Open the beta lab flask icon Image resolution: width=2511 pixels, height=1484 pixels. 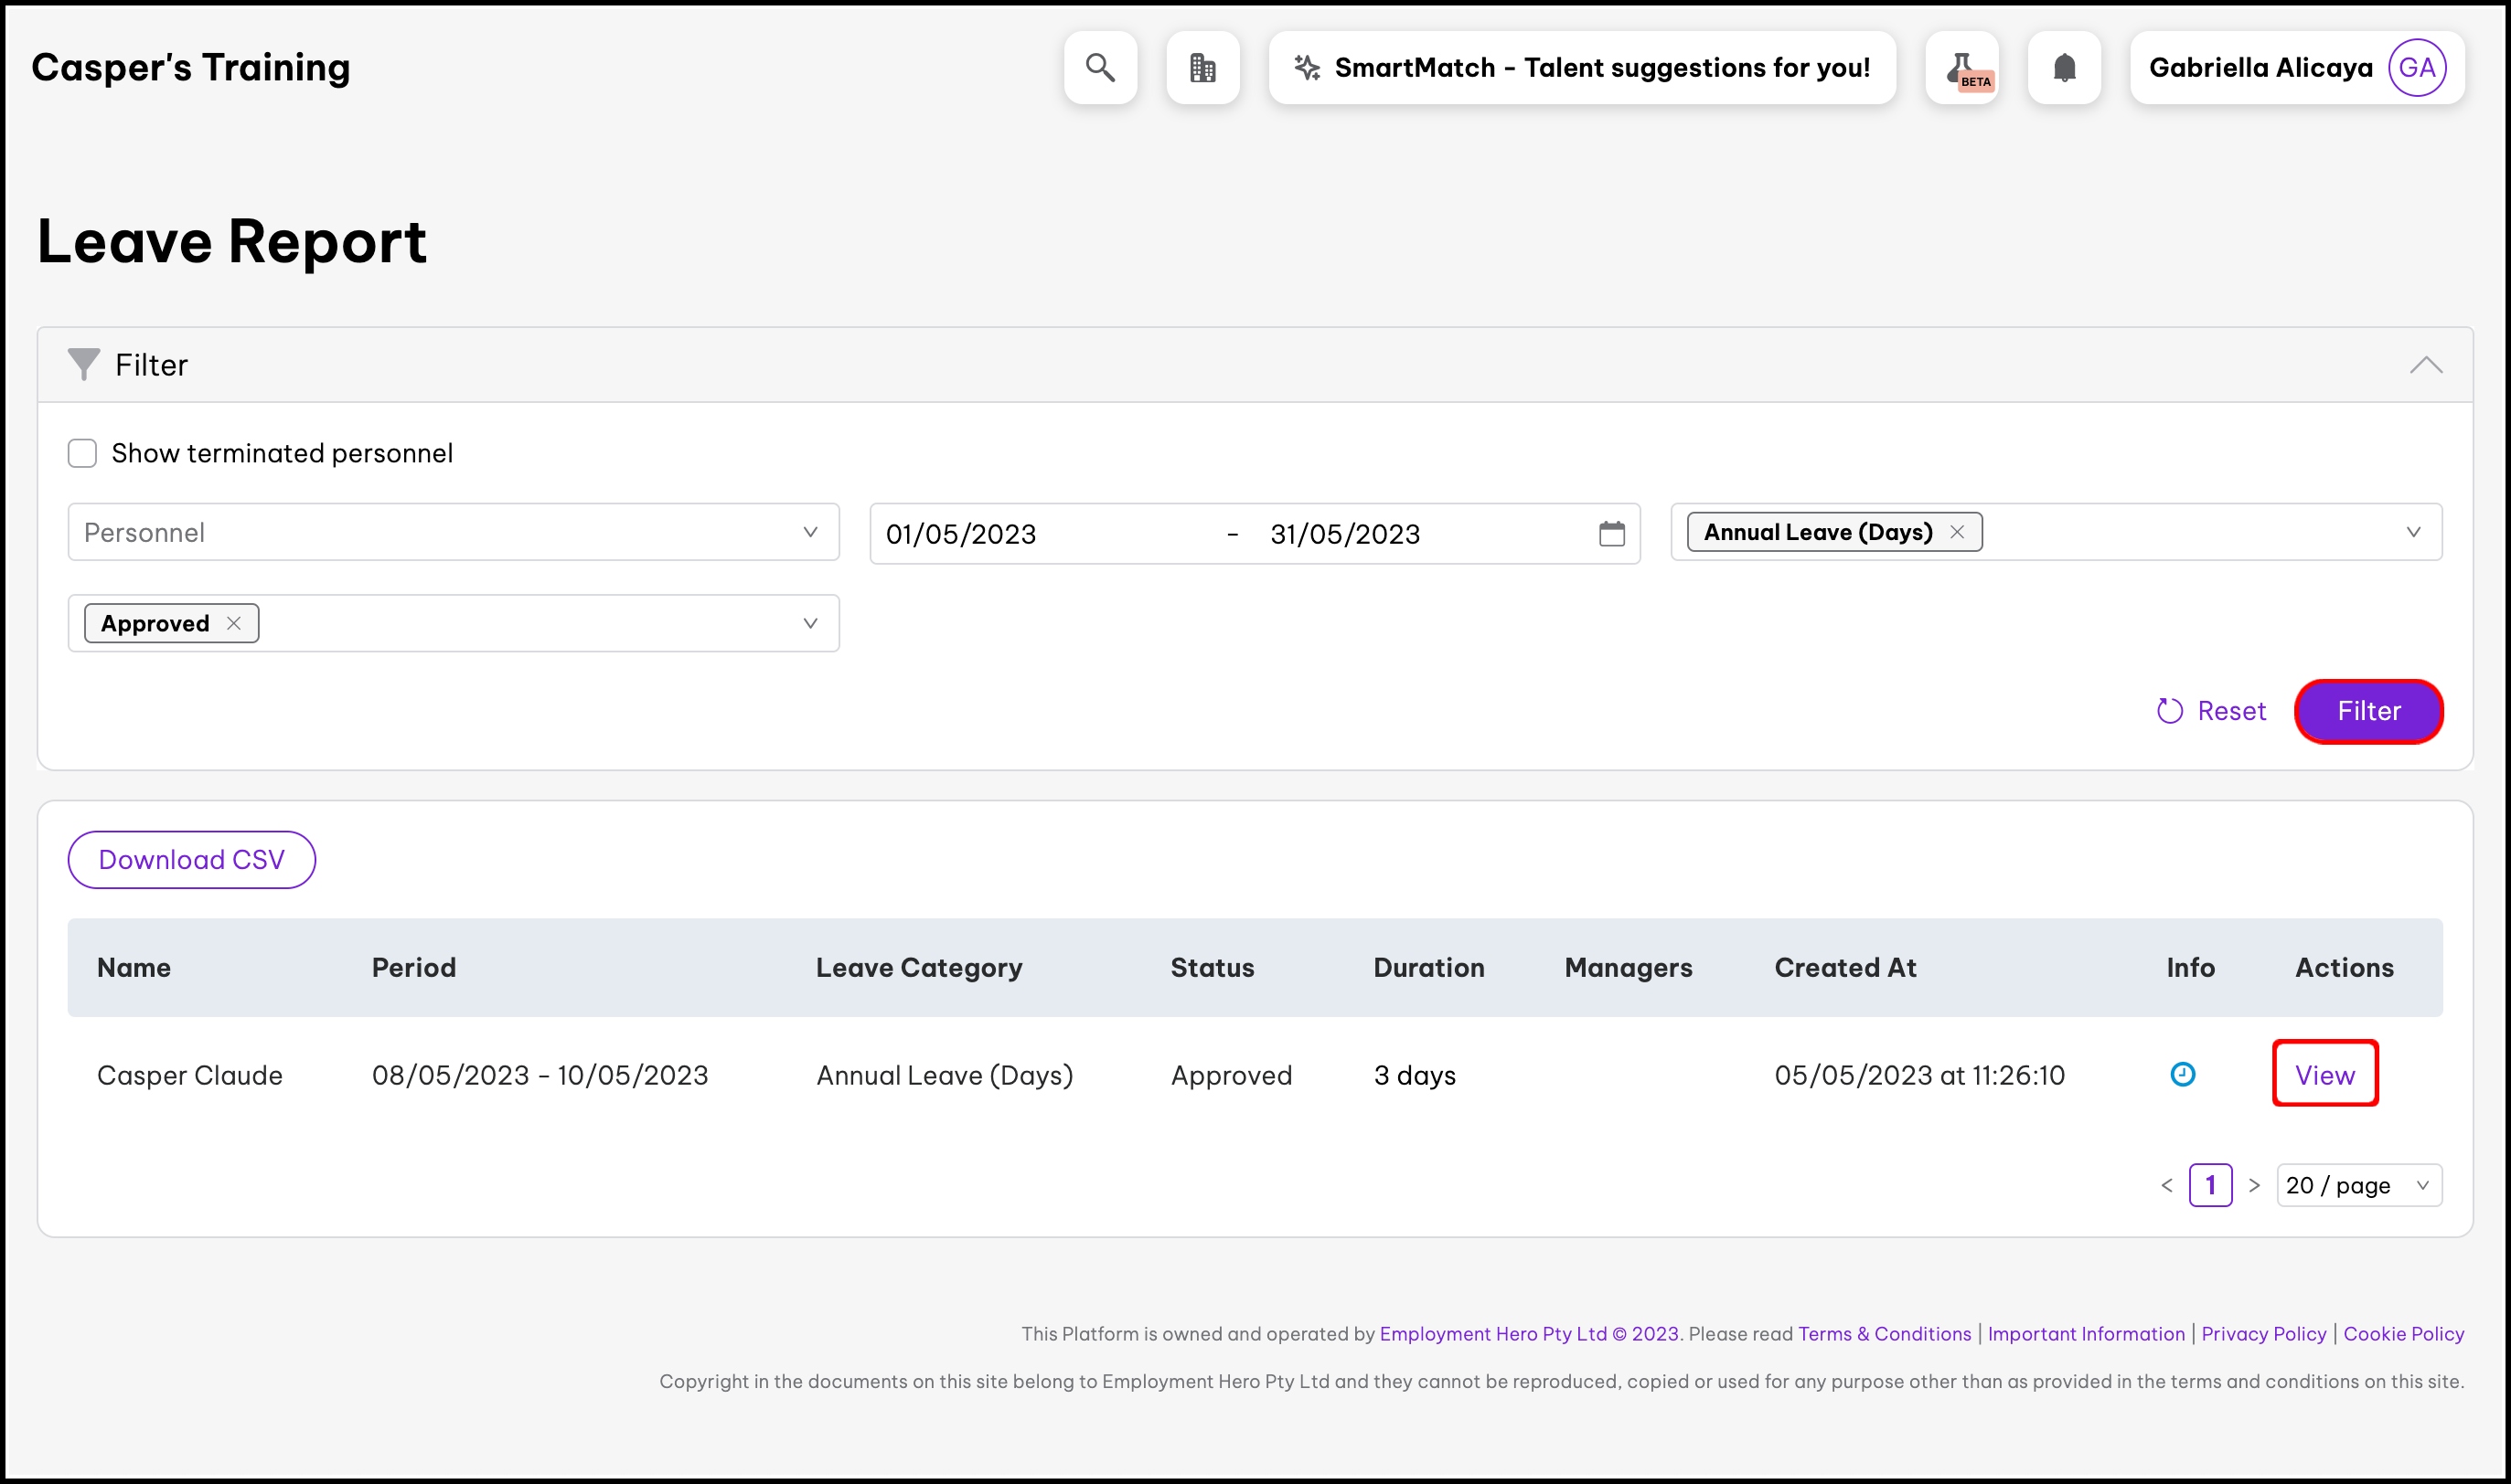click(1961, 68)
